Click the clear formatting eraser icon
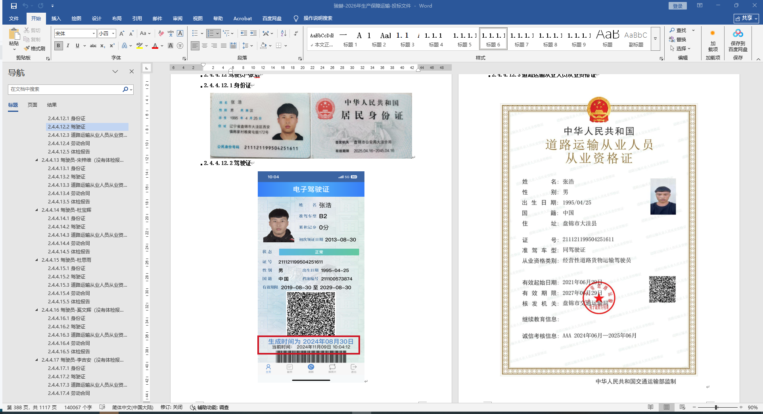 (x=161, y=33)
